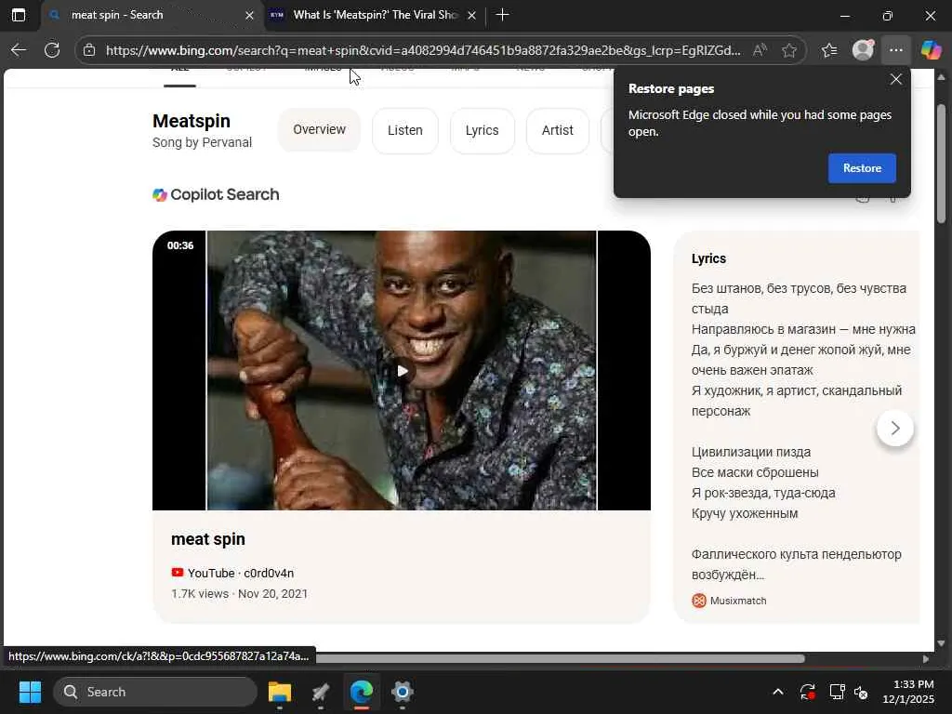Screen dimensions: 952x714
Task: Dismiss the Restore pages popup
Action: pos(896,80)
